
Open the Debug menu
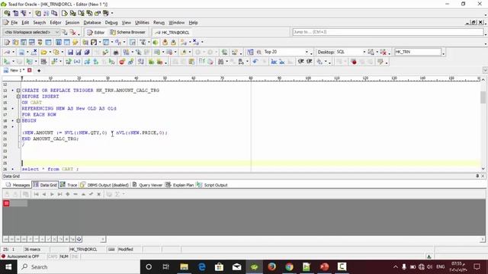111,23
